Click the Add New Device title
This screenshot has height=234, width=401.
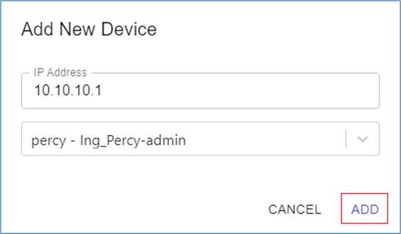pos(89,30)
